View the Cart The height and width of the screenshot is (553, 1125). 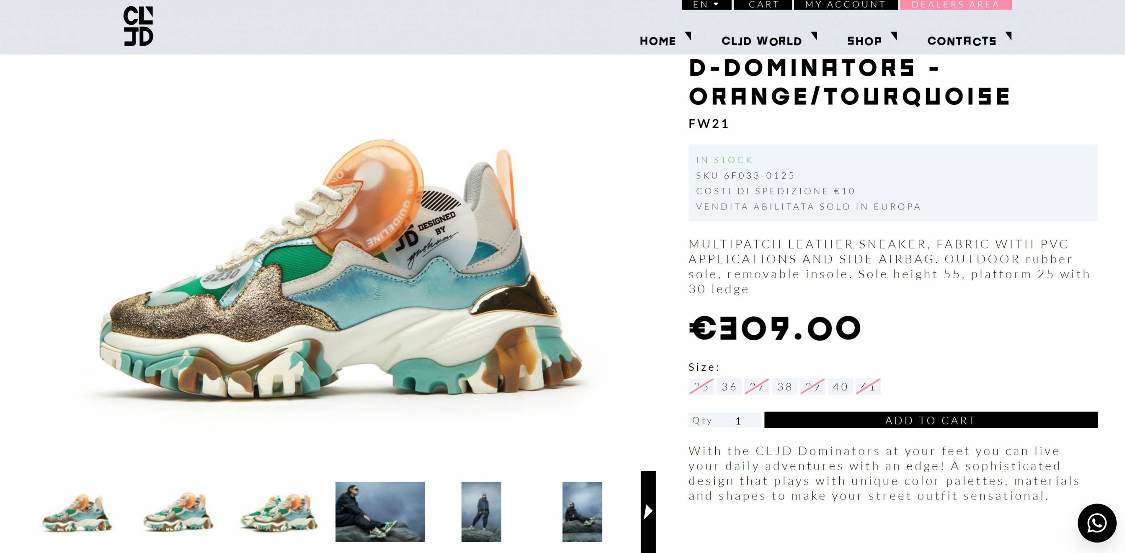pos(763,5)
